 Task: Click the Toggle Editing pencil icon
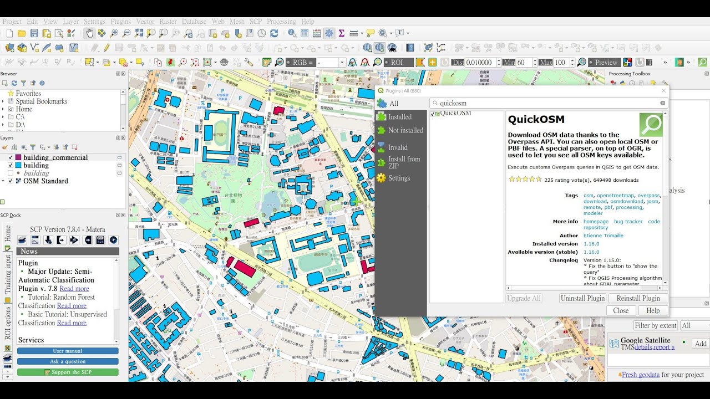coord(106,48)
